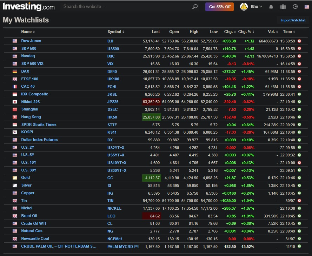The width and height of the screenshot is (312, 256).
Task: Sort the watchlist by Symbol
Action: coord(116,32)
